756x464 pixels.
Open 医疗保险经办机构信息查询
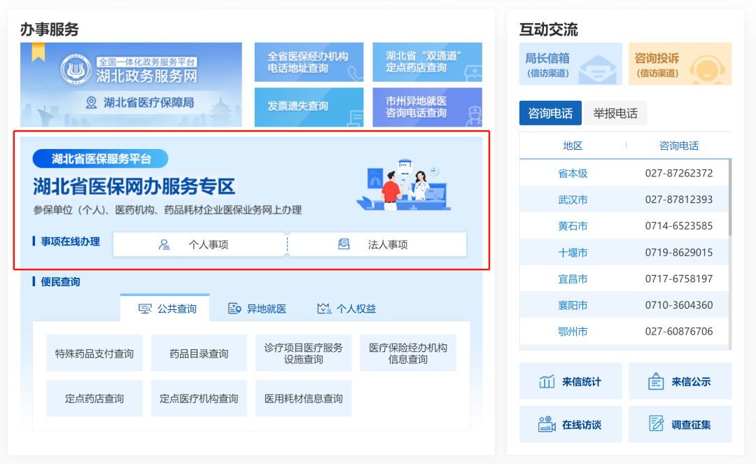(408, 353)
